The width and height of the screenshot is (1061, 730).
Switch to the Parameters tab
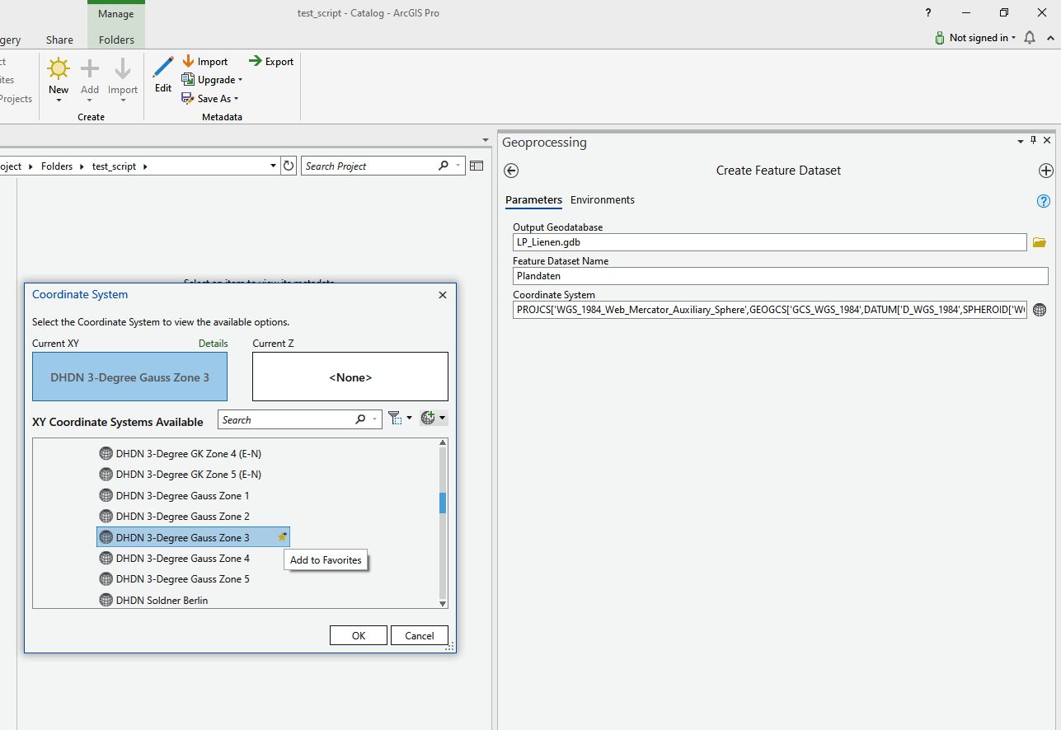533,200
